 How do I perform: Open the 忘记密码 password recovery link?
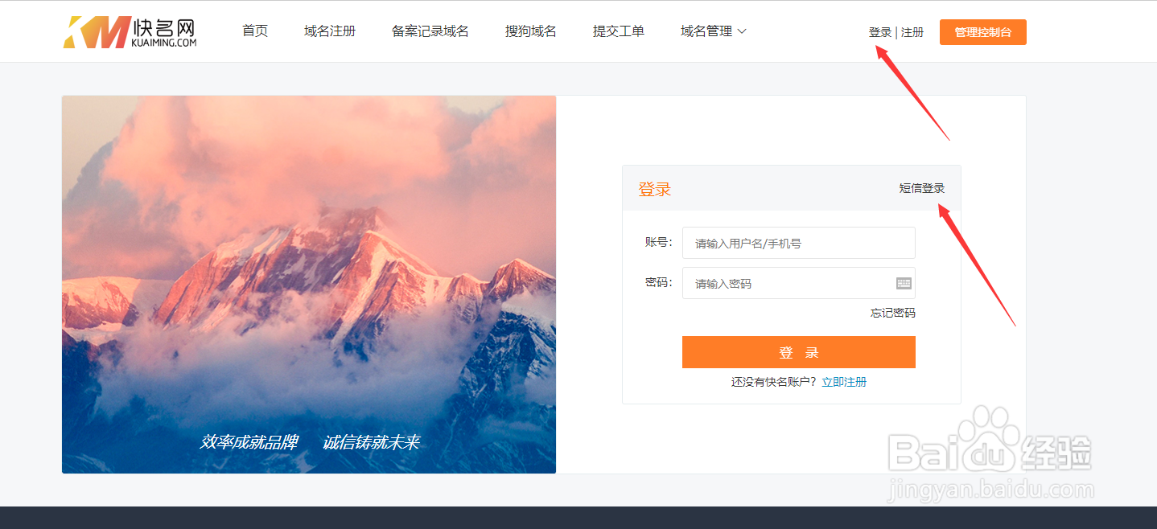[x=891, y=313]
